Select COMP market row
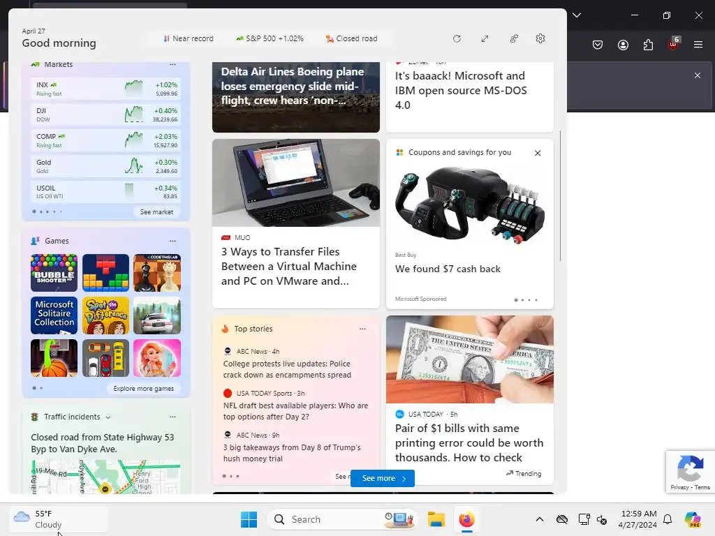The image size is (715, 536). point(106,140)
